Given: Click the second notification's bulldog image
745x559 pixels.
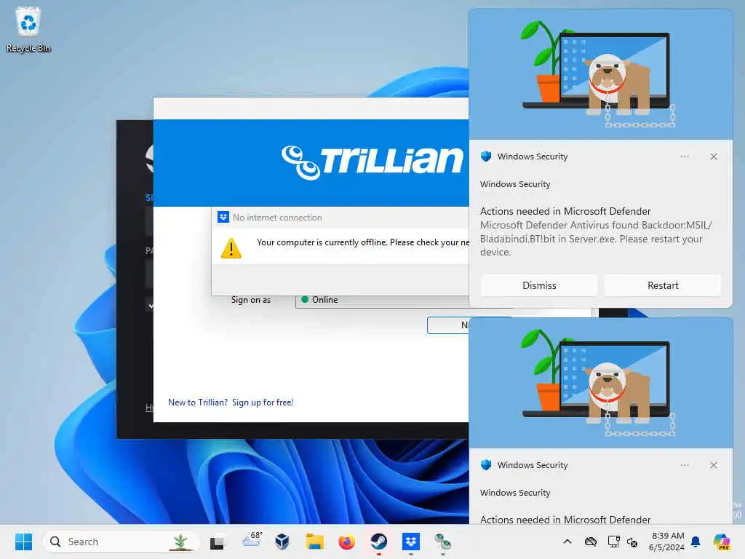Looking at the screenshot, I should [600, 383].
